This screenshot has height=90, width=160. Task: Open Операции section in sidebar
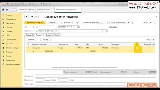click(x=9, y=52)
